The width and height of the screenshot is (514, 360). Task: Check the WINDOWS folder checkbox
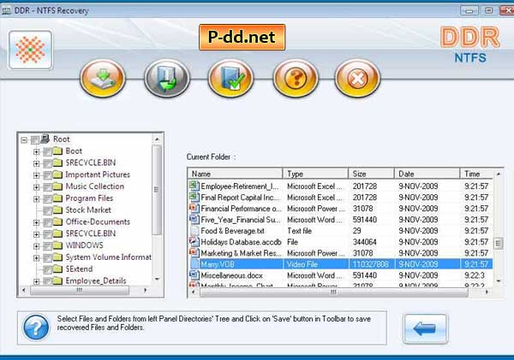coord(47,245)
